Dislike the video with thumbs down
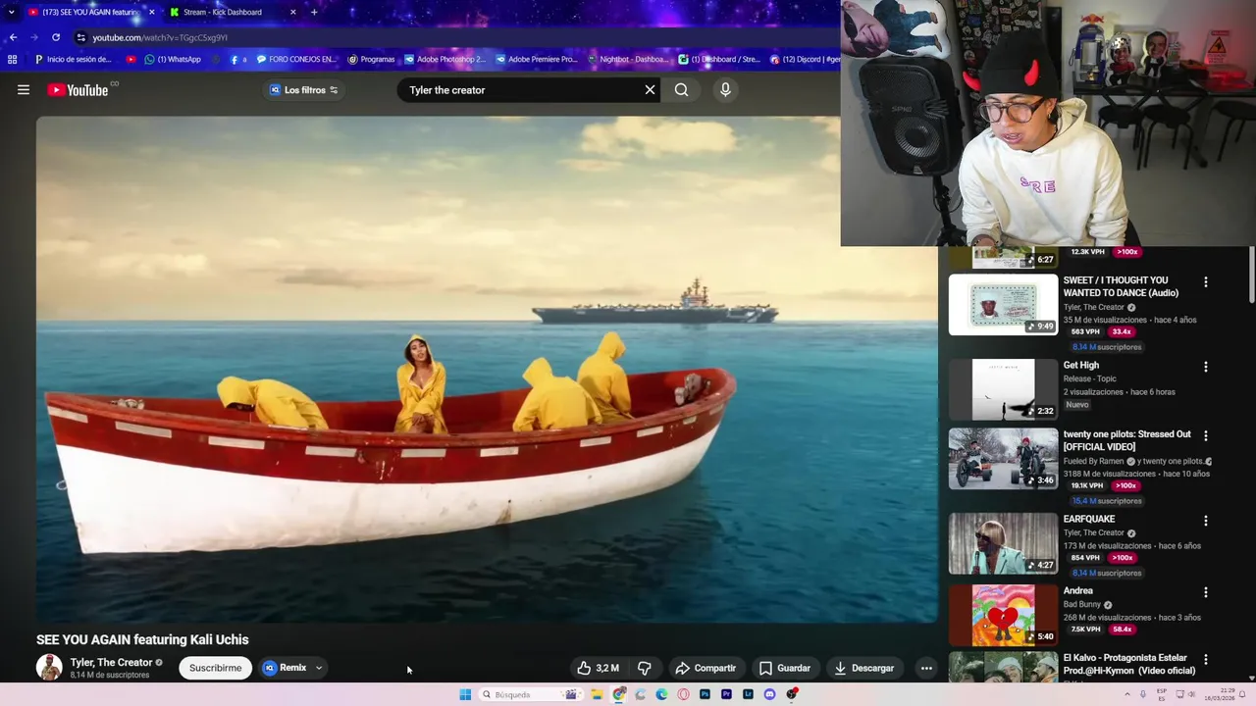Viewport: 1256px width, 706px height. [645, 668]
